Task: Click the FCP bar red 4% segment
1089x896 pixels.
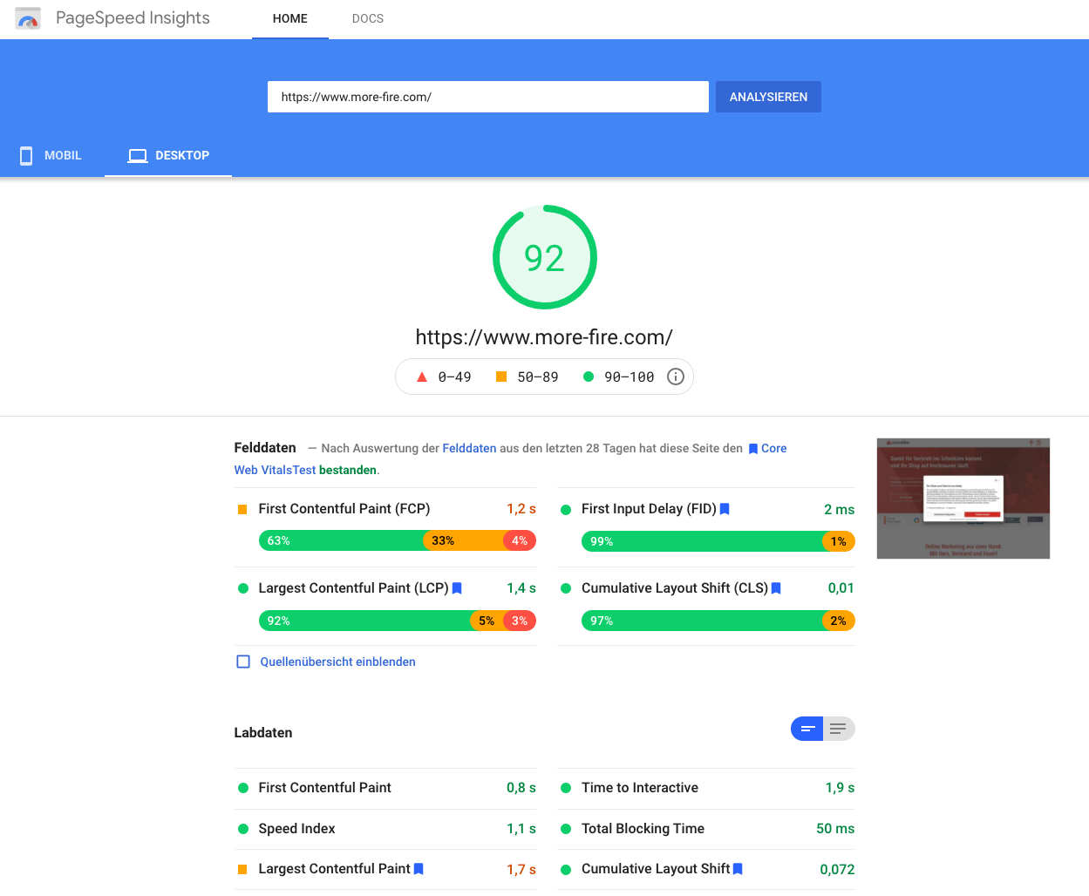Action: tap(520, 540)
